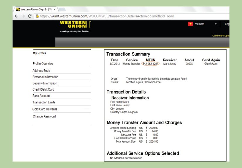Click Country: United Kingdom
The height and width of the screenshot is (168, 242).
coord(124,112)
